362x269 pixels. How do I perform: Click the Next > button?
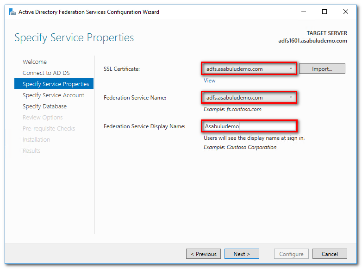[x=242, y=254]
